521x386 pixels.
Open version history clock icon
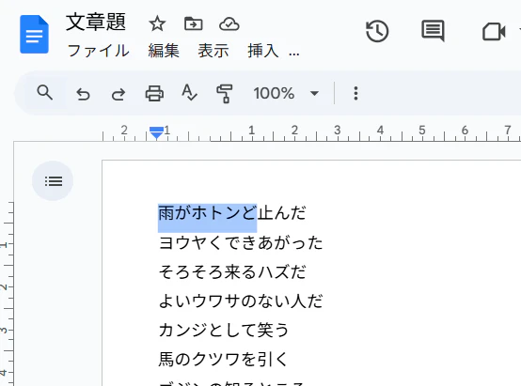pyautogui.click(x=377, y=31)
